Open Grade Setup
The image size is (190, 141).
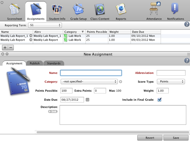click(x=78, y=12)
